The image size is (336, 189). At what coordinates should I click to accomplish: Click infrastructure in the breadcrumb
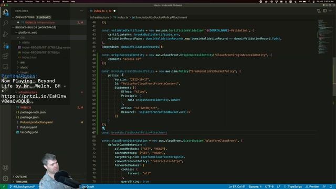point(99,17)
